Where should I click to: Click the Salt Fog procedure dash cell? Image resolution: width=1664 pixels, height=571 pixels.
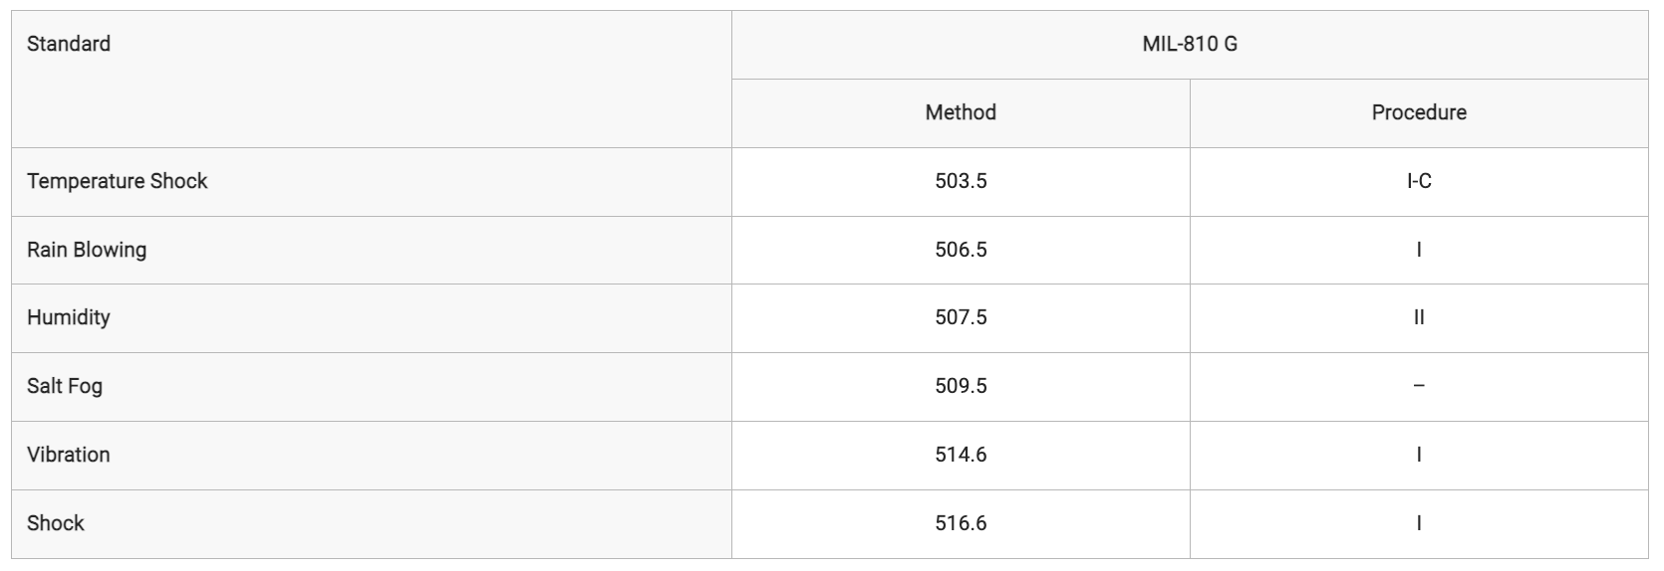pyautogui.click(x=1419, y=387)
